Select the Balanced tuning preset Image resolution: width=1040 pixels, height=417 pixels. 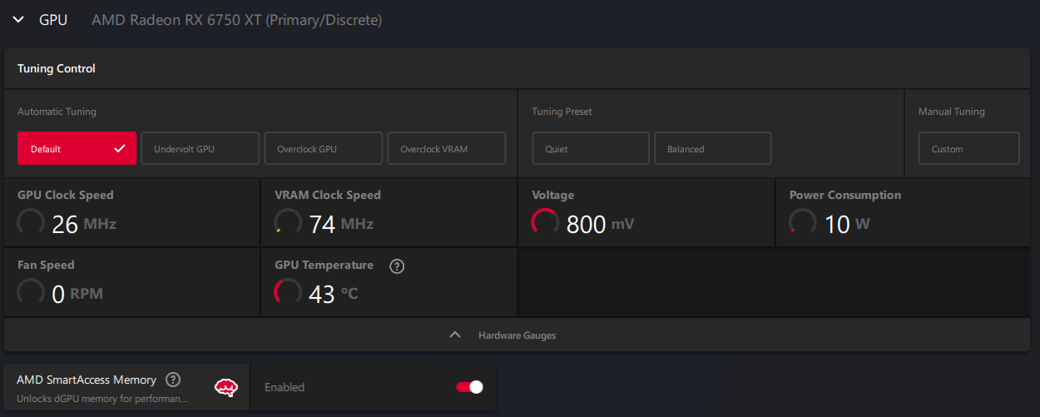tap(713, 148)
